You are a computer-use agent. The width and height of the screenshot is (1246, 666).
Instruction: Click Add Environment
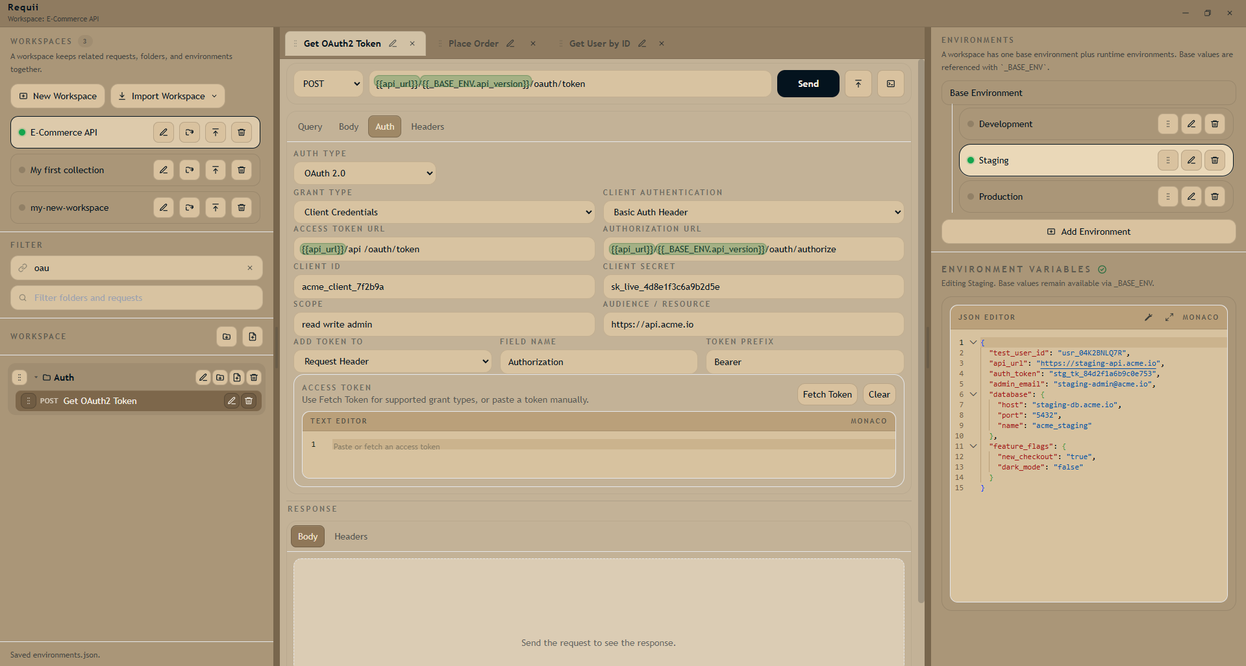click(1088, 232)
